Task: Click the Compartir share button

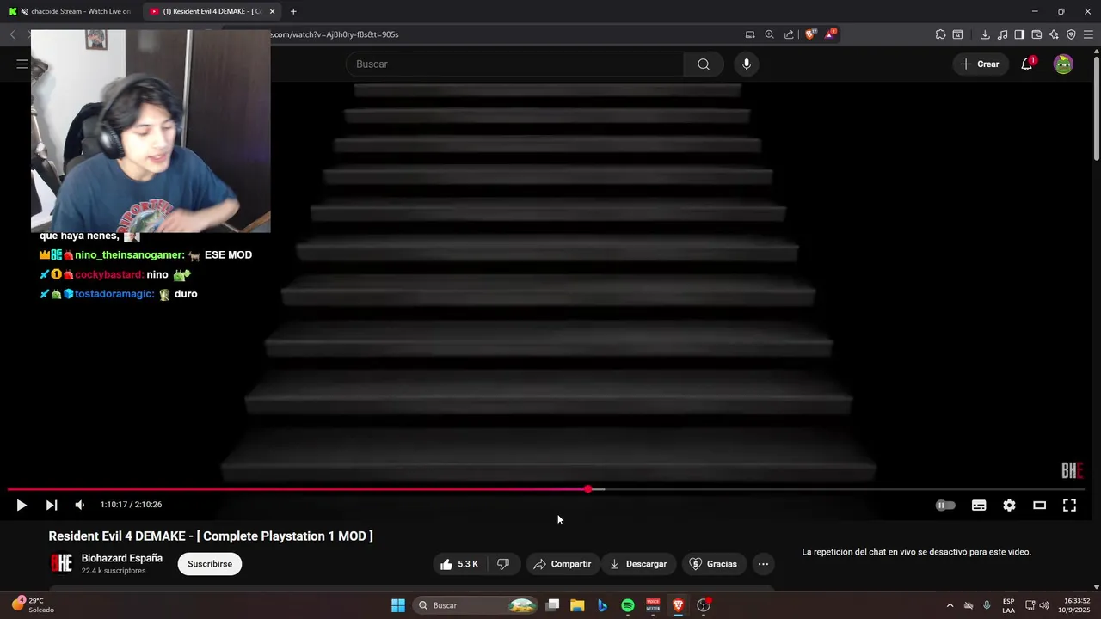Action: 562,564
